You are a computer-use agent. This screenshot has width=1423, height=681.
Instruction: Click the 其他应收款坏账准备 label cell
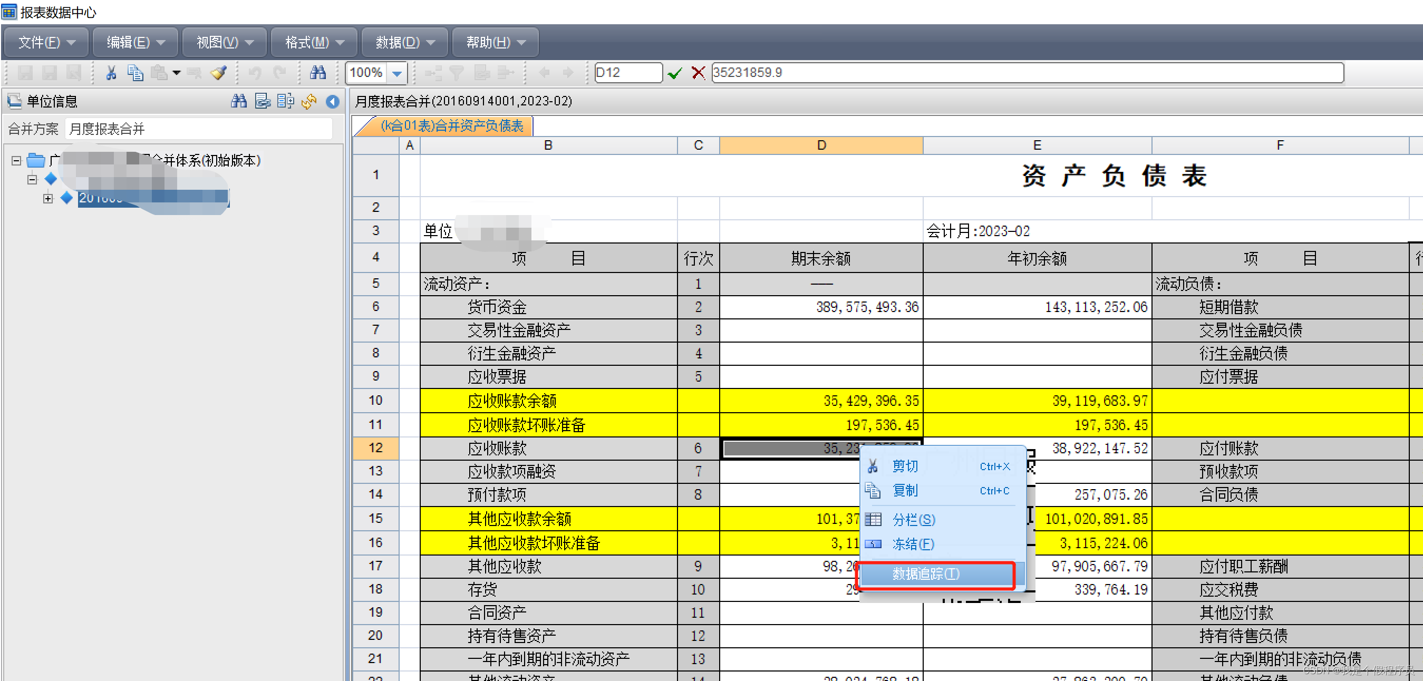(x=548, y=543)
